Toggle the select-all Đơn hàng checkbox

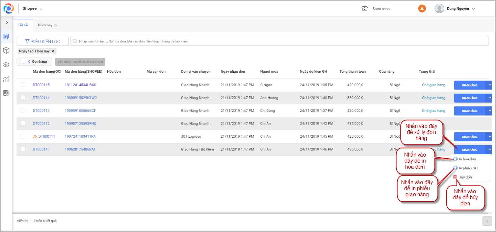click(x=23, y=62)
